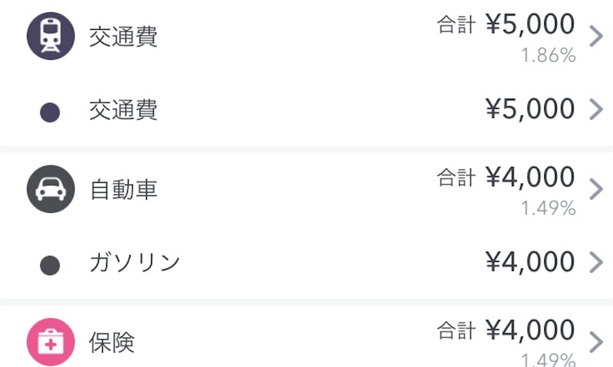Tap the 1.49% percentage under 自動車

(x=548, y=208)
